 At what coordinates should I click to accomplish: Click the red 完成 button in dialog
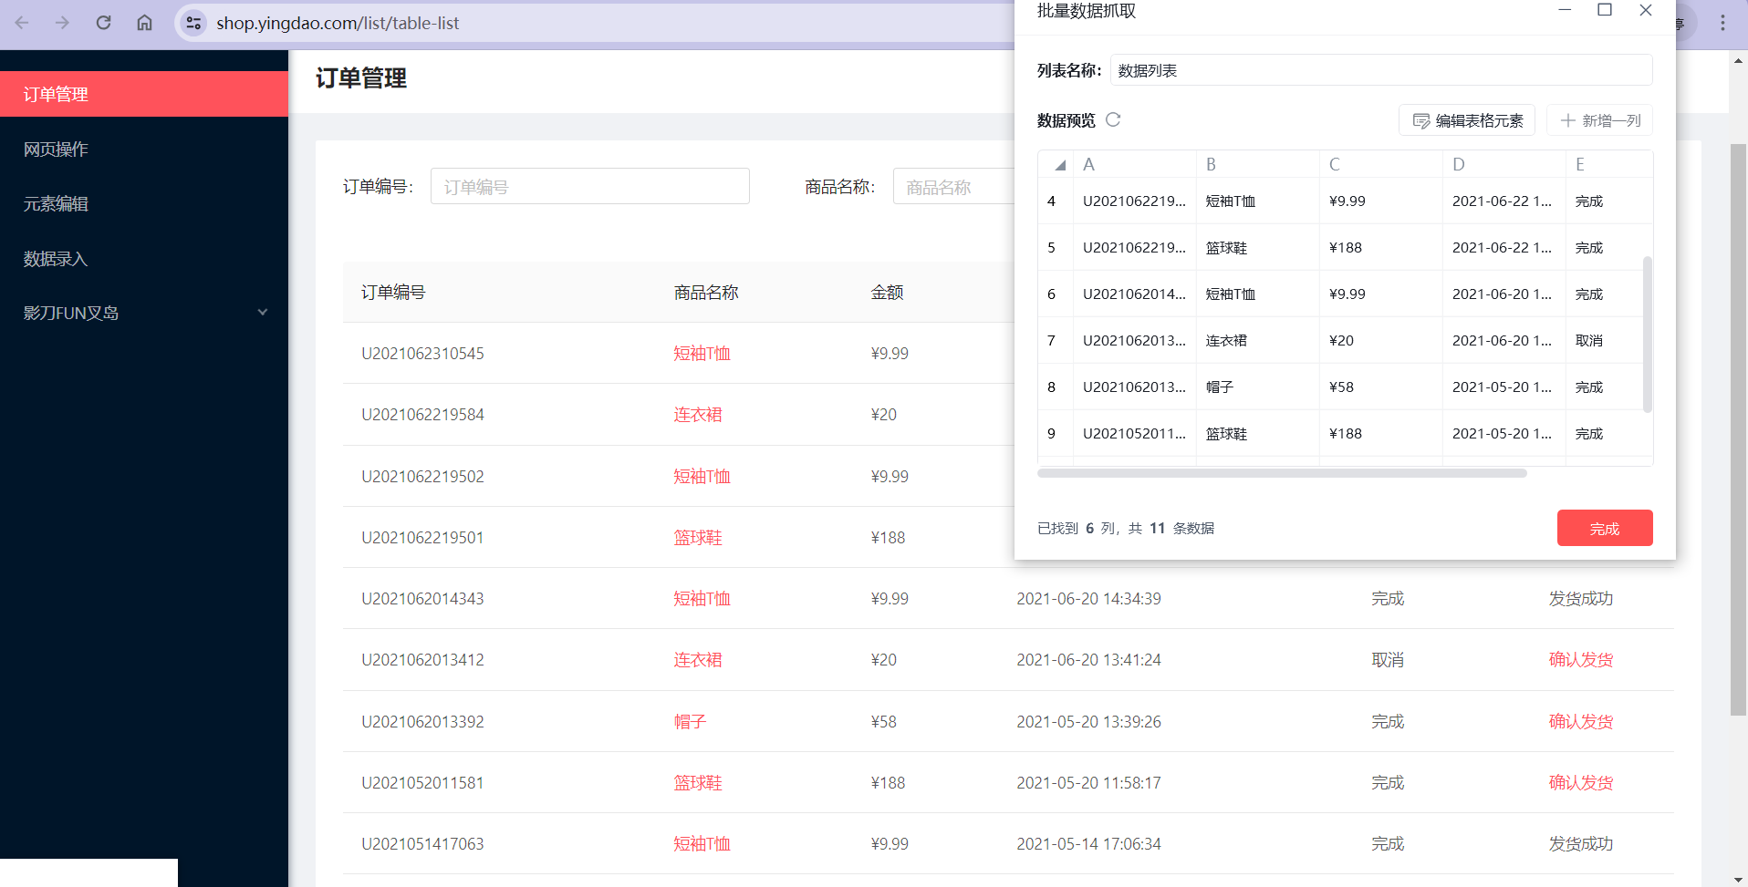click(x=1605, y=528)
